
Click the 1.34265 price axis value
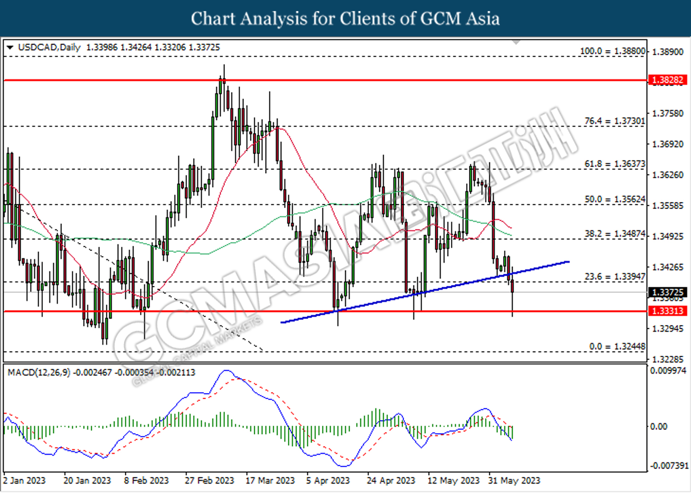668,267
